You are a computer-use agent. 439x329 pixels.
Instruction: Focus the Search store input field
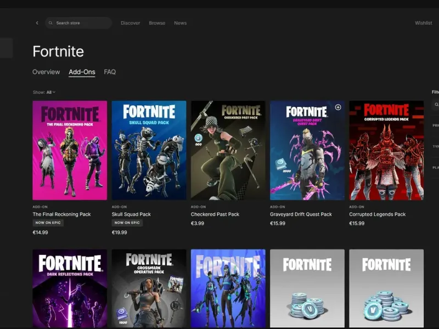[x=78, y=23]
